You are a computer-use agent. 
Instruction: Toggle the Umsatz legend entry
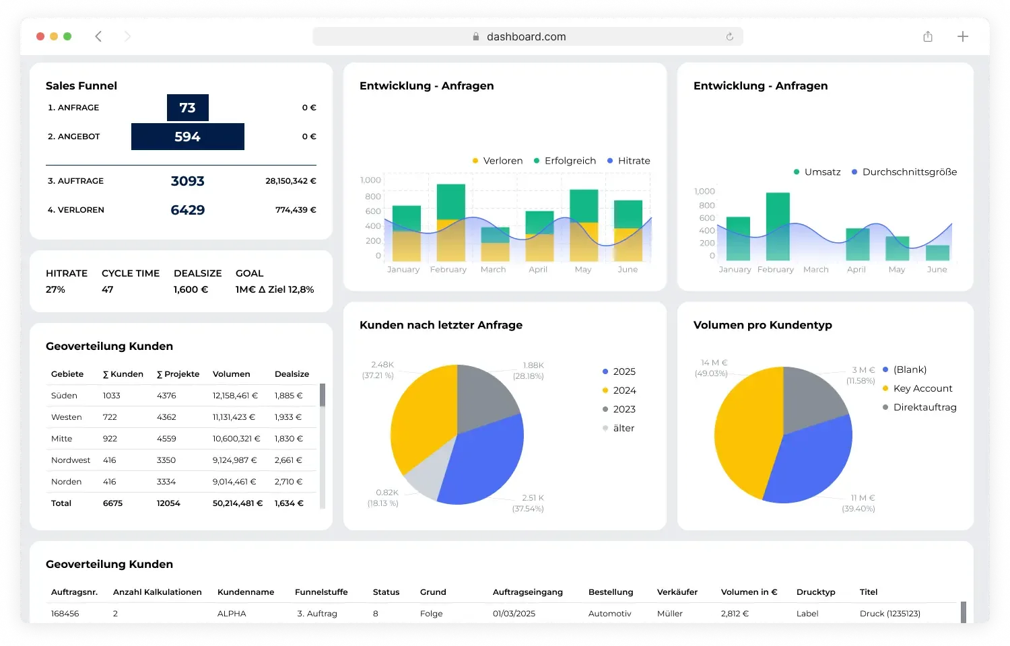[817, 172]
